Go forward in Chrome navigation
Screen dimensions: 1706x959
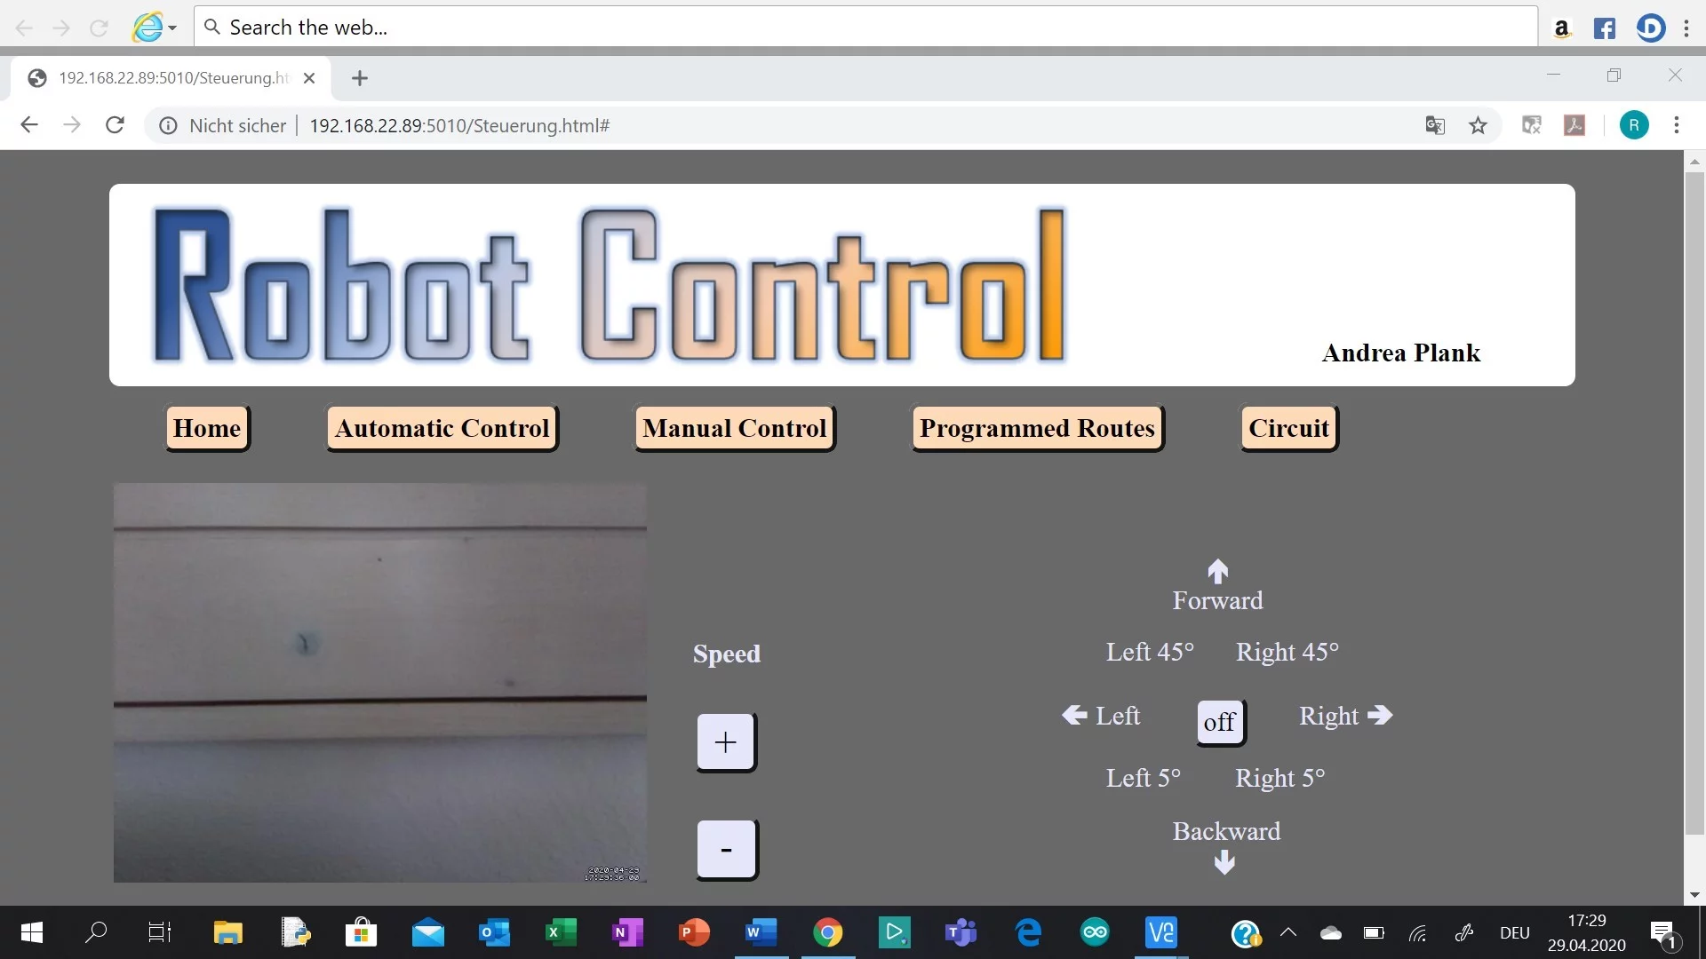72,125
